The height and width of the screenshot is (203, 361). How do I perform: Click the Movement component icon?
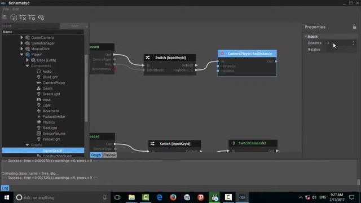[39, 111]
